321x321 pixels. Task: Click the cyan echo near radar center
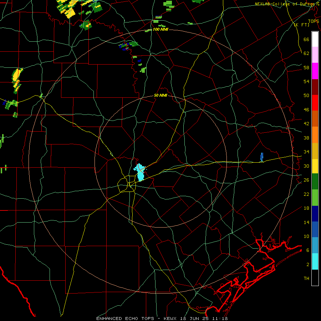click(140, 172)
